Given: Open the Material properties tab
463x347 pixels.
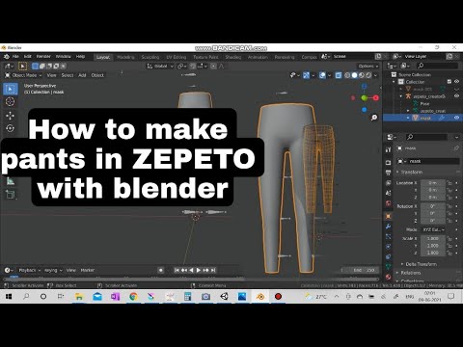Looking at the screenshot, I should point(389,277).
